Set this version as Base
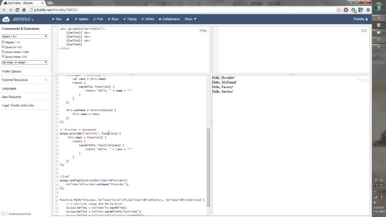Image resolution: width=386 pixels, height=217 pixels. click(113, 19)
